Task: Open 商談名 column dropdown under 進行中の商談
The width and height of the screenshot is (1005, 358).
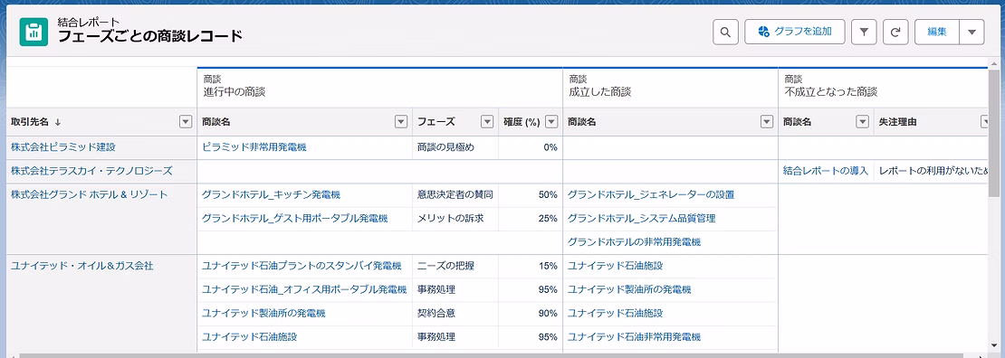Action: [x=401, y=122]
